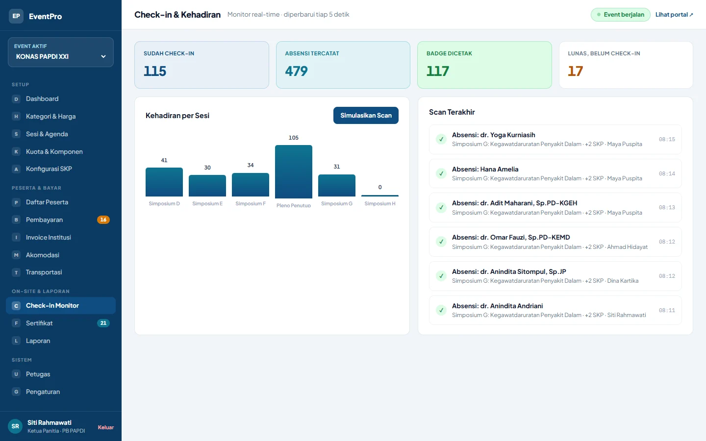Select scan entry dr. Anindita Sitompul, Sp.JP
The image size is (706, 441).
point(555,276)
